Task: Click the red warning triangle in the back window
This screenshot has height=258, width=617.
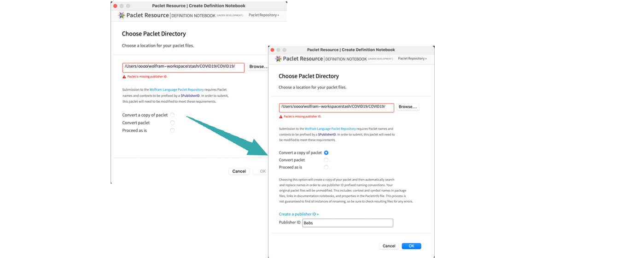Action: pyautogui.click(x=124, y=77)
